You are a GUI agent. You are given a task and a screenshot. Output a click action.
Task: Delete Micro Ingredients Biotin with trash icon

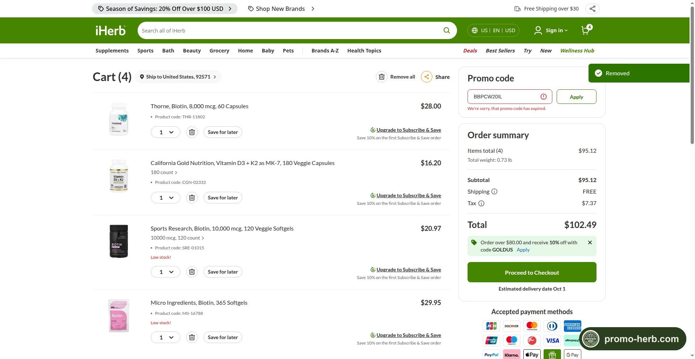click(x=192, y=337)
